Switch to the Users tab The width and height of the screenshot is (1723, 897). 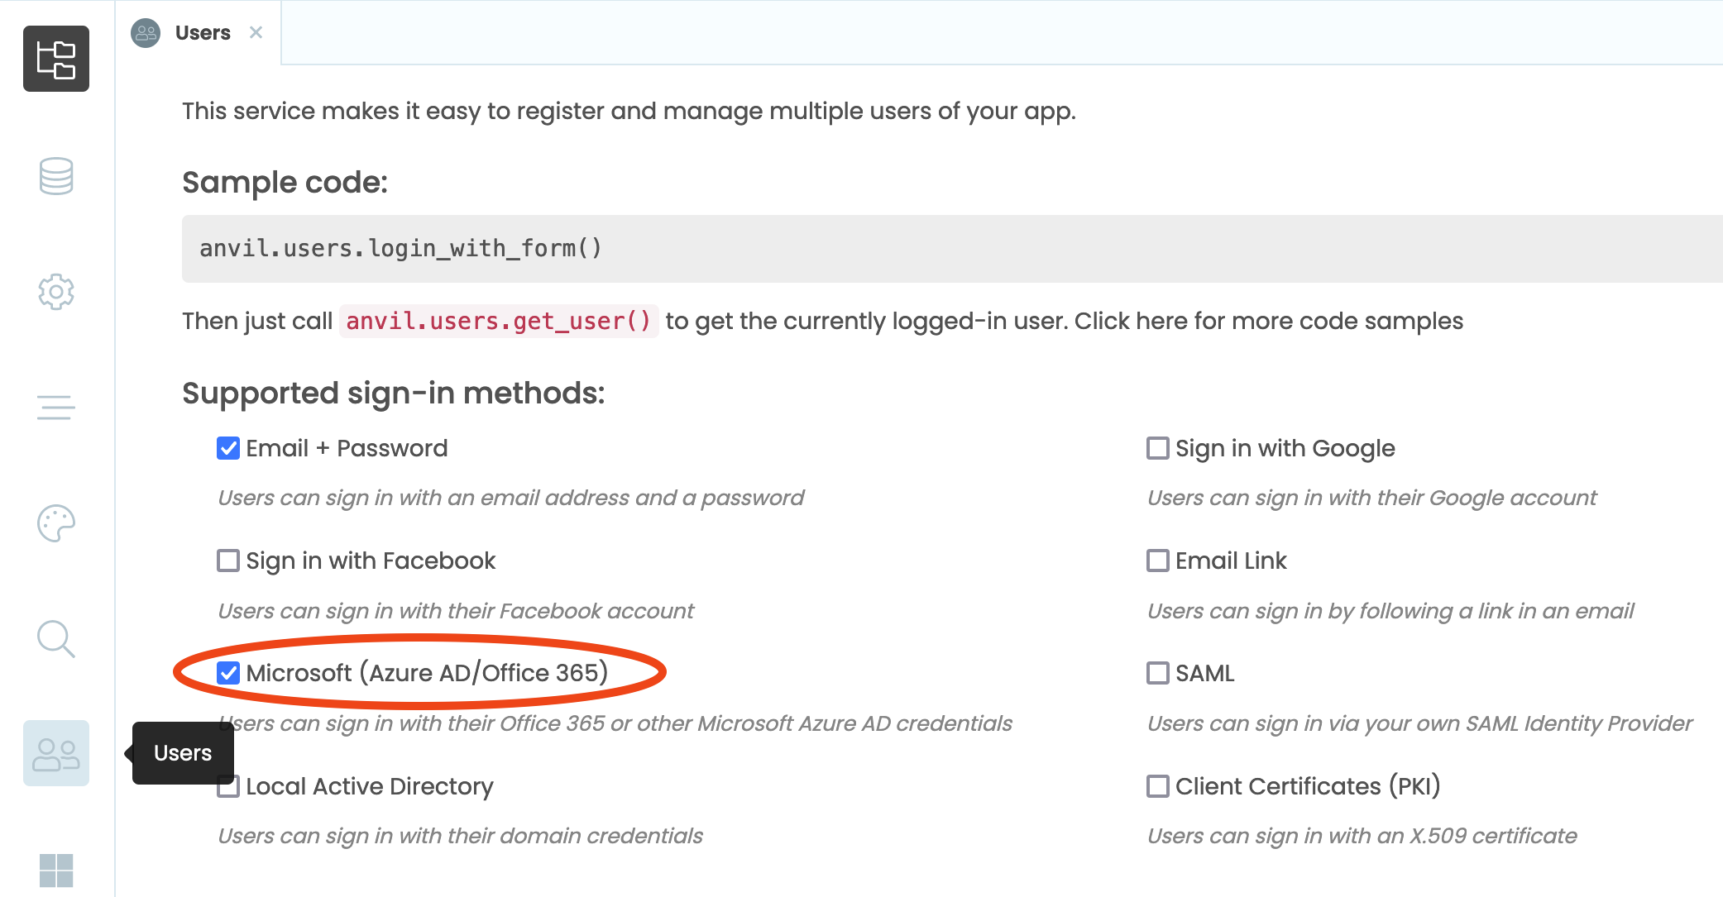[201, 32]
